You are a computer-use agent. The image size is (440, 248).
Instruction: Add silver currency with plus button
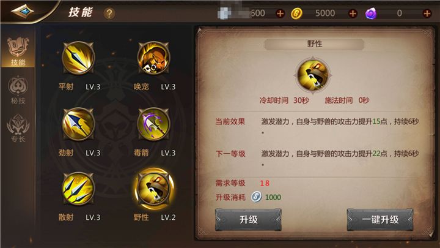click(x=280, y=13)
